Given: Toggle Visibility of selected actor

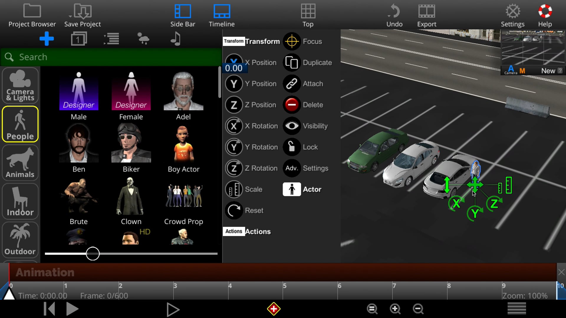Looking at the screenshot, I should [x=292, y=126].
